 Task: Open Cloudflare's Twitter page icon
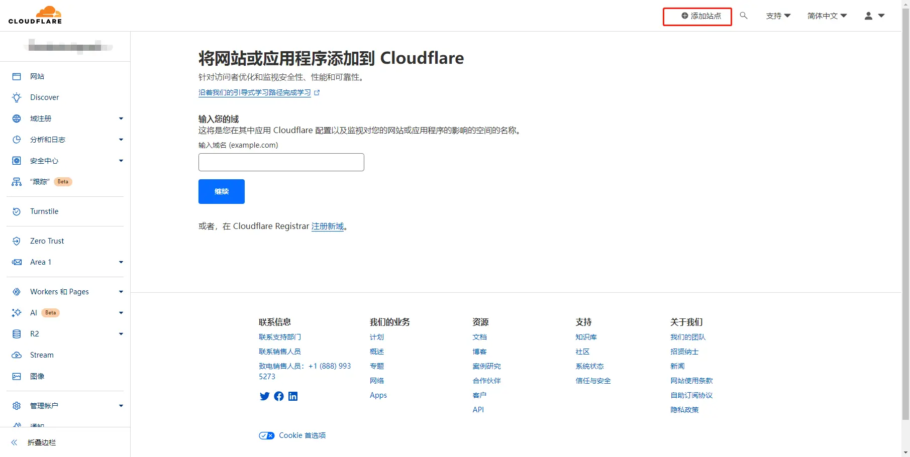[x=265, y=396]
